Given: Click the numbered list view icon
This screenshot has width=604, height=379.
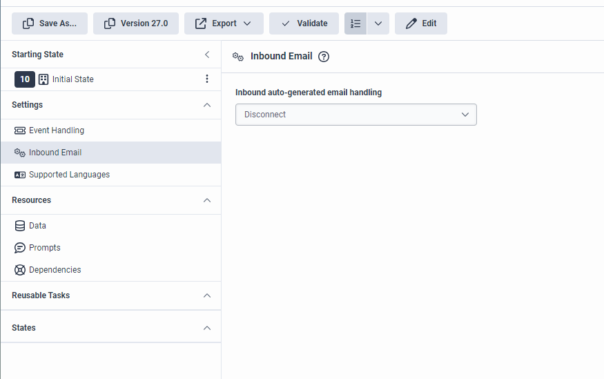Looking at the screenshot, I should pyautogui.click(x=355, y=23).
